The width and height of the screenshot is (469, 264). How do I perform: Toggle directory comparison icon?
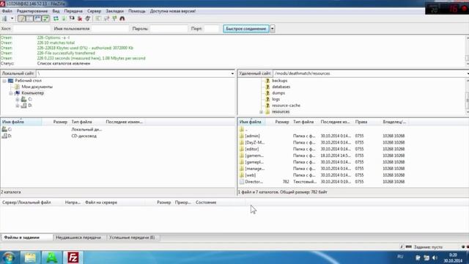click(106, 18)
